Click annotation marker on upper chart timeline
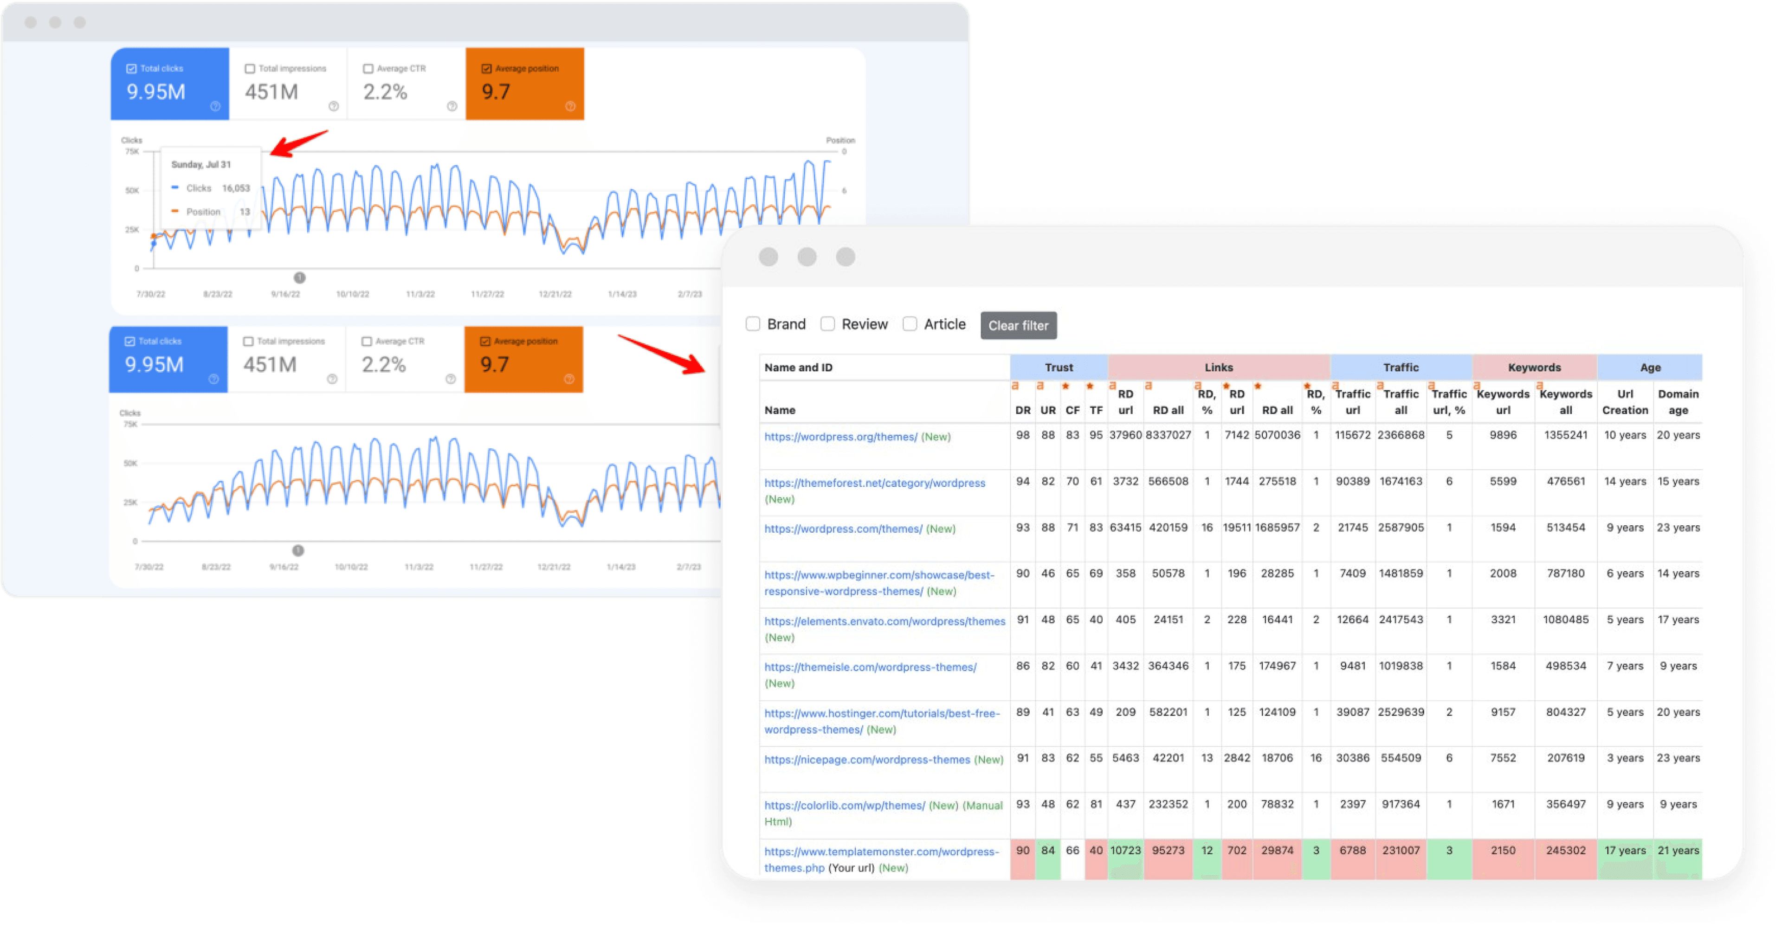Image resolution: width=1782 pixels, height=930 pixels. [x=299, y=278]
